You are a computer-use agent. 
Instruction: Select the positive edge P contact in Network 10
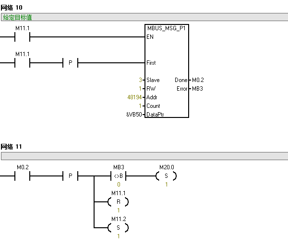71,63
